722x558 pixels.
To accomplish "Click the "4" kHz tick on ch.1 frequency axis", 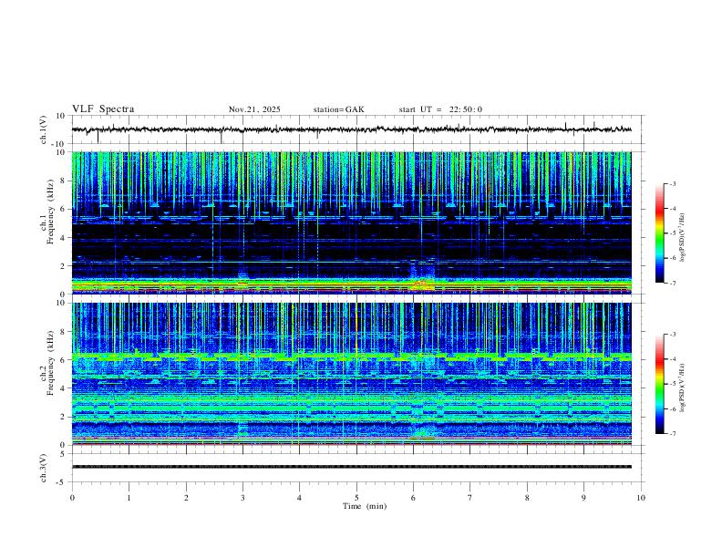I will tap(64, 238).
